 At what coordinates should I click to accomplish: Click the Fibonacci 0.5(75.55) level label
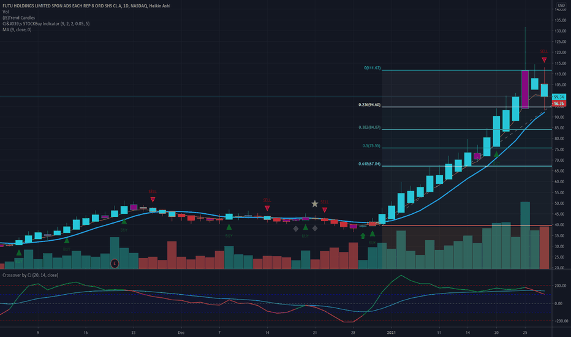coord(371,146)
